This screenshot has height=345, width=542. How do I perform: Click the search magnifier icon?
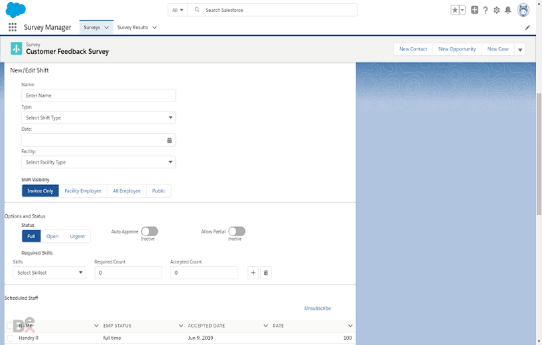pyautogui.click(x=197, y=10)
